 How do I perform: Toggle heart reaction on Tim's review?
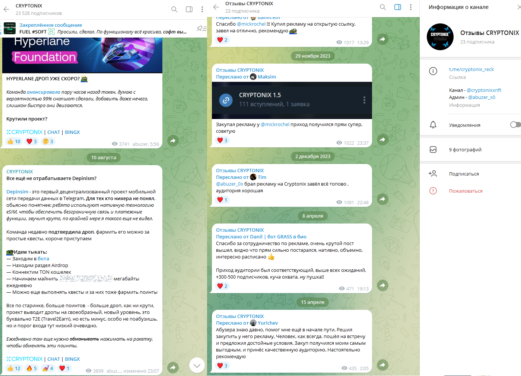[x=222, y=200]
